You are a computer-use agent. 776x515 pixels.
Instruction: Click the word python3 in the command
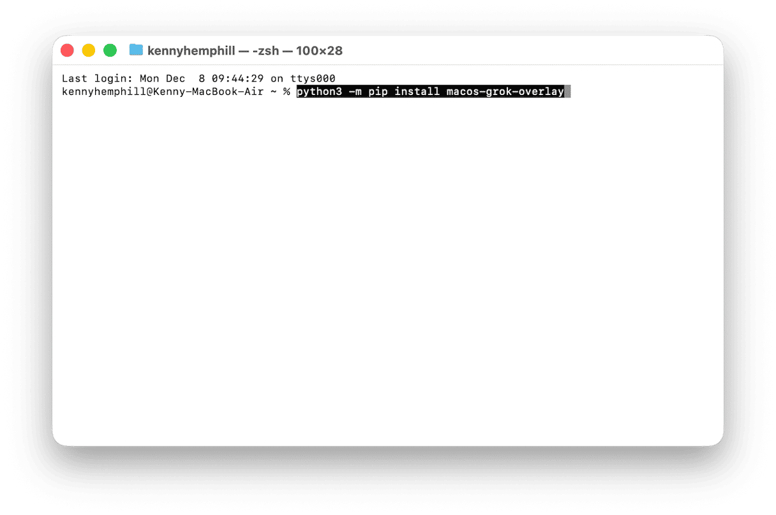319,92
